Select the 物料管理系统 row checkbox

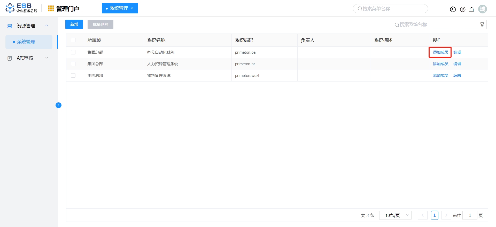click(73, 76)
